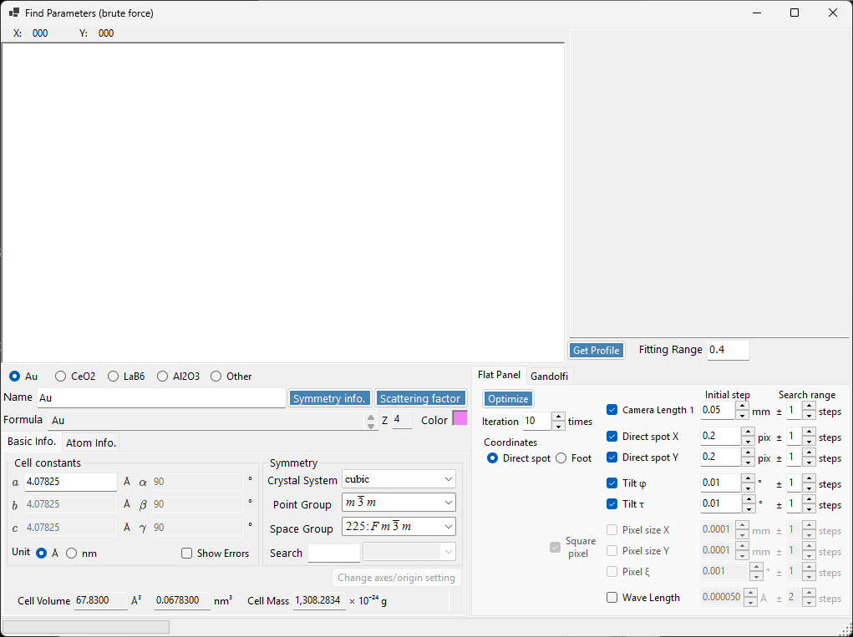Click the Iteration times input field
This screenshot has height=637, width=853.
537,422
